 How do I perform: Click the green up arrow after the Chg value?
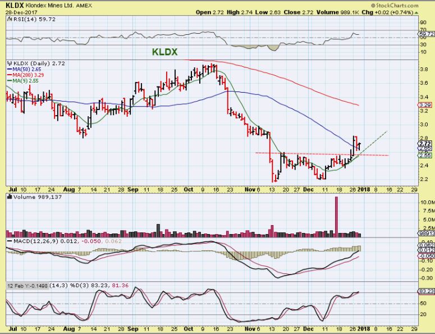pos(416,13)
